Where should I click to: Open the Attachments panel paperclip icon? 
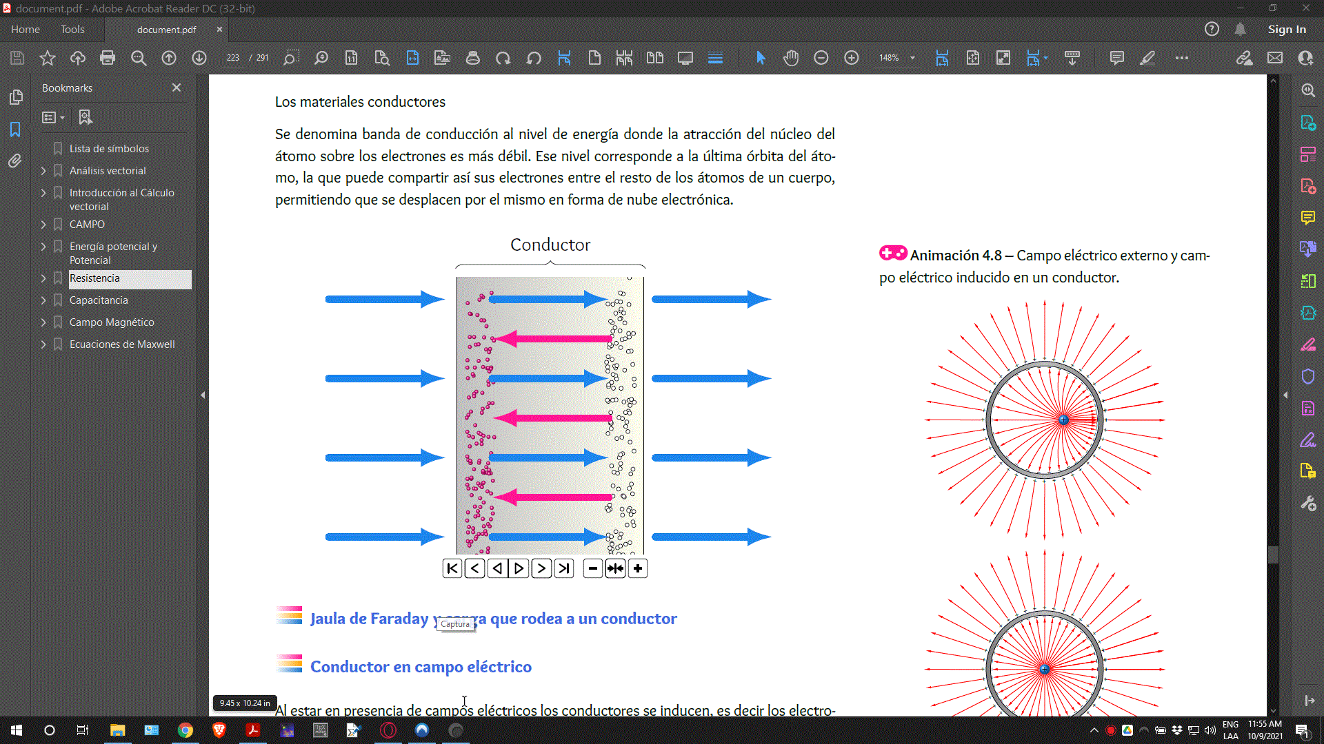pyautogui.click(x=15, y=161)
